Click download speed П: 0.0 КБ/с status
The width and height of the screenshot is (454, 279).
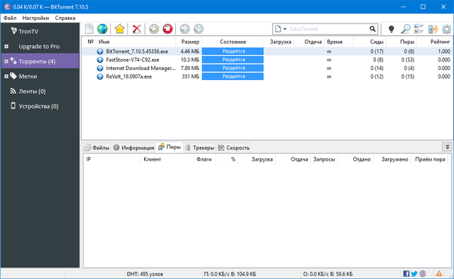pos(230,274)
